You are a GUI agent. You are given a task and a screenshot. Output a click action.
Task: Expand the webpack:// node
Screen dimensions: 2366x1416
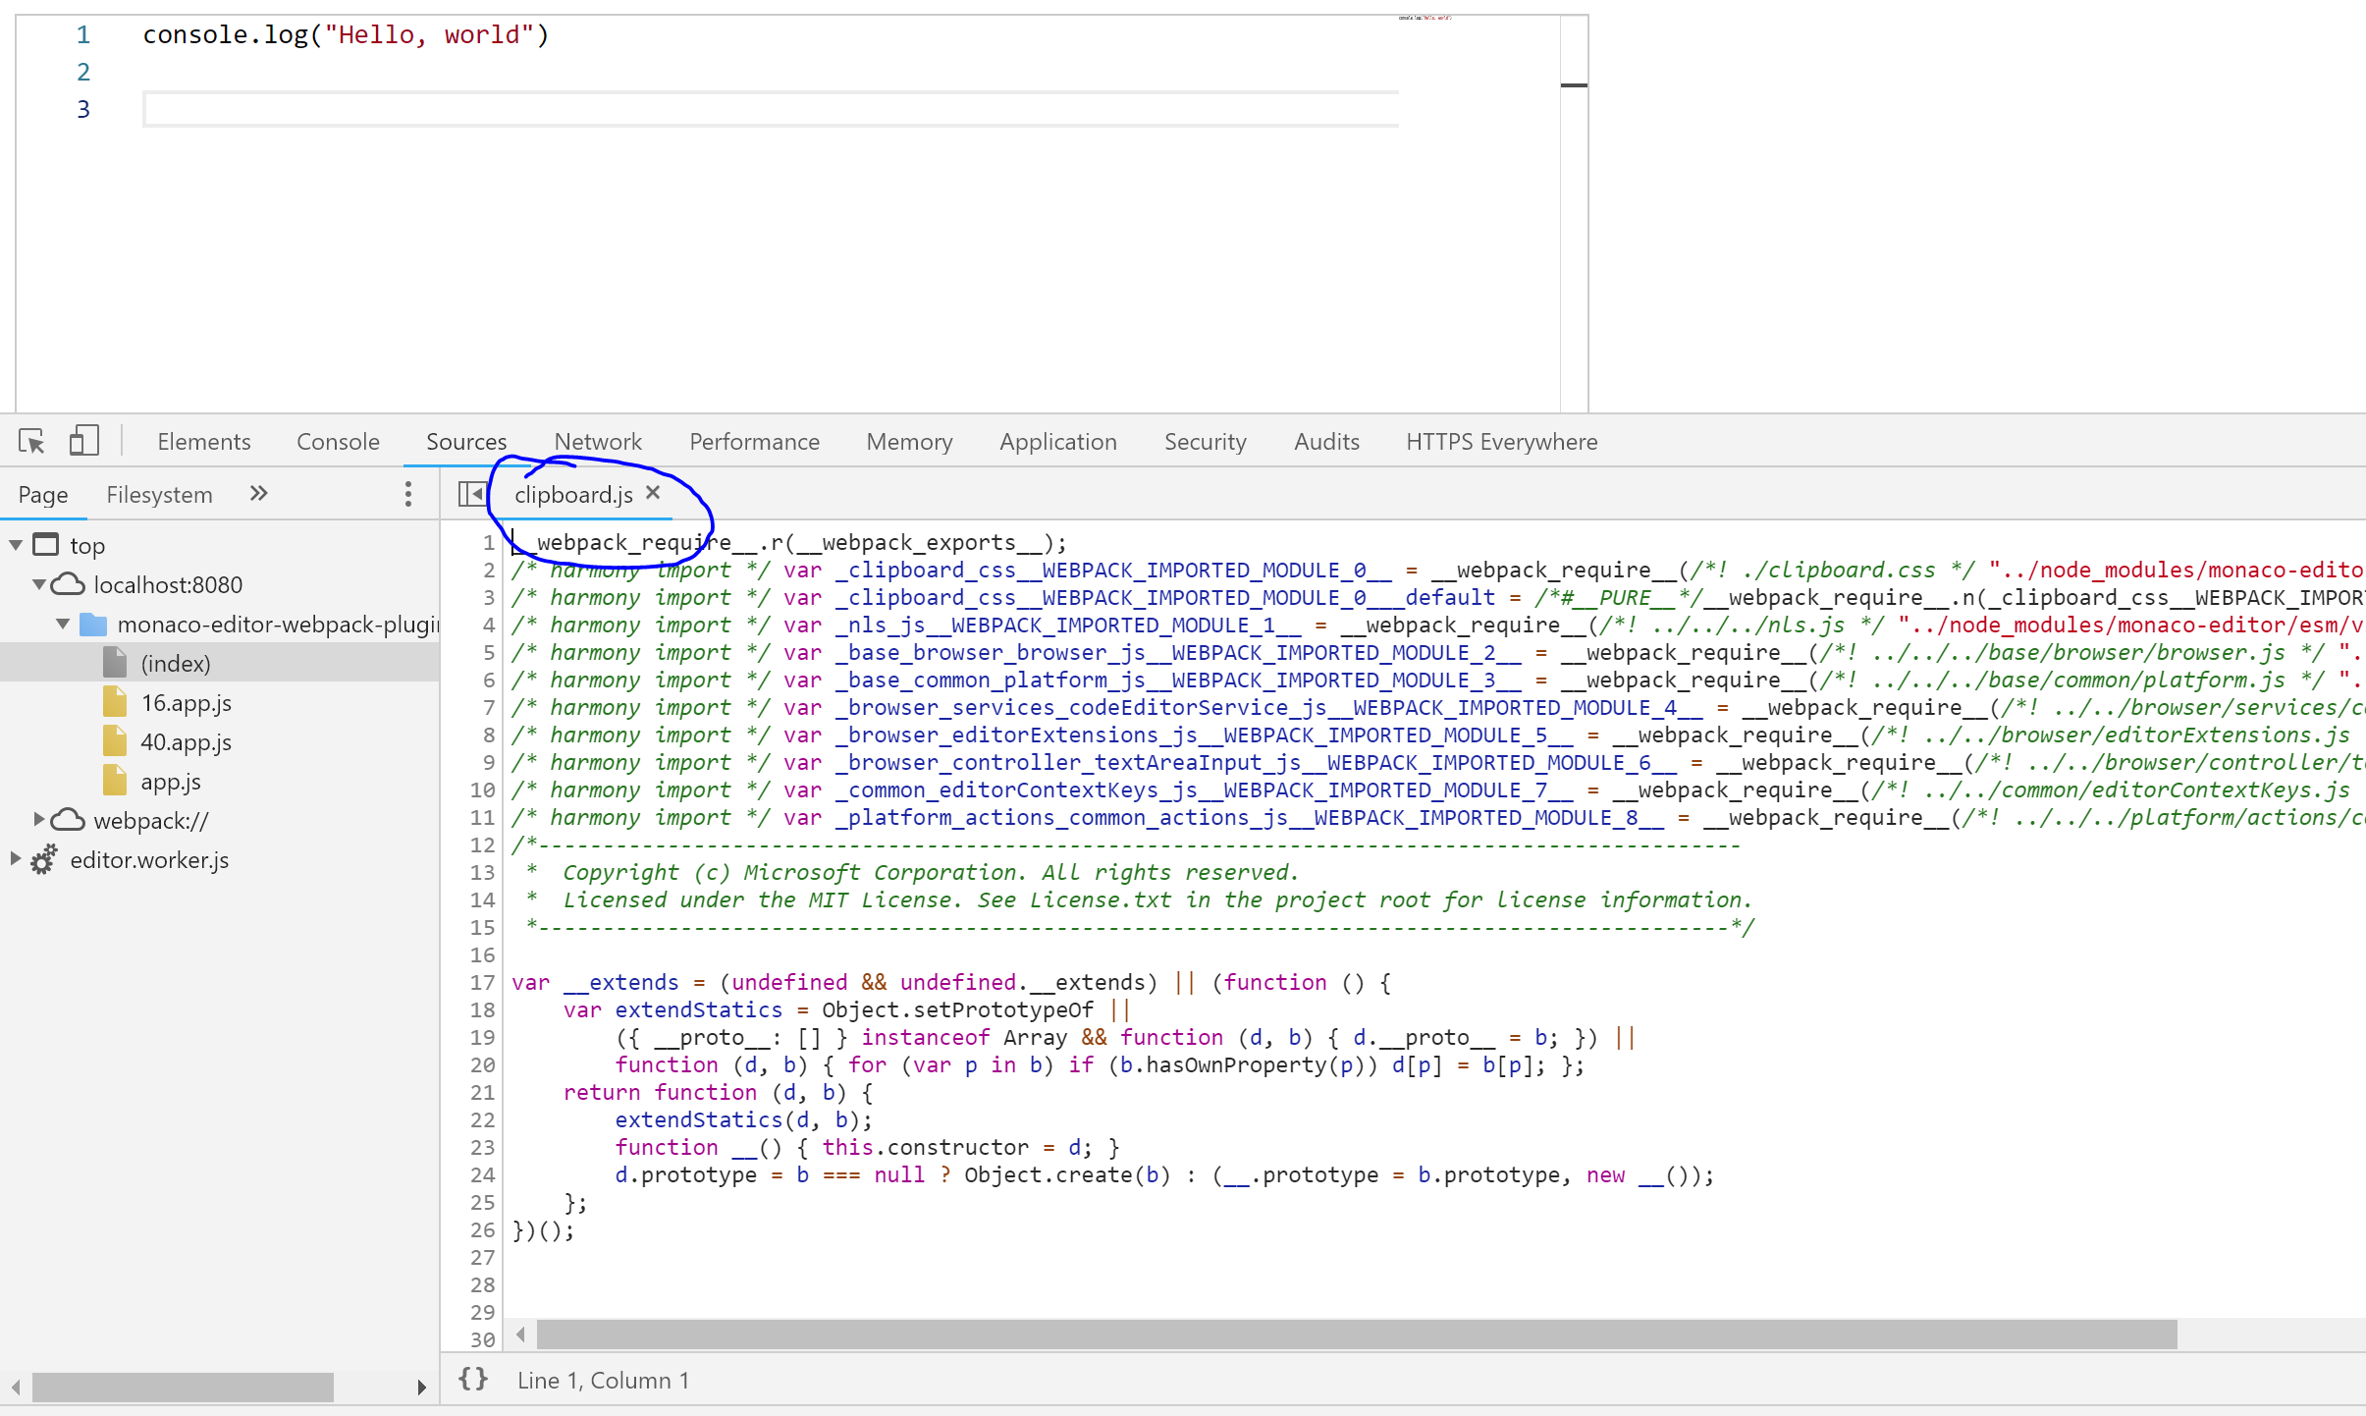[39, 820]
